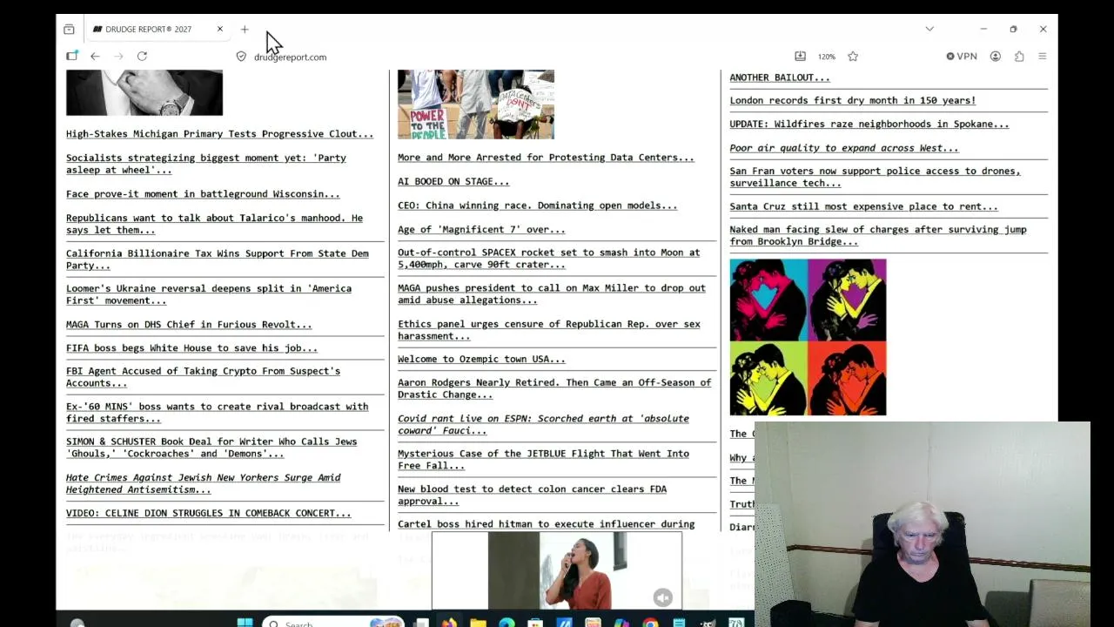
Task: Open the VPN panel
Action: point(962,57)
